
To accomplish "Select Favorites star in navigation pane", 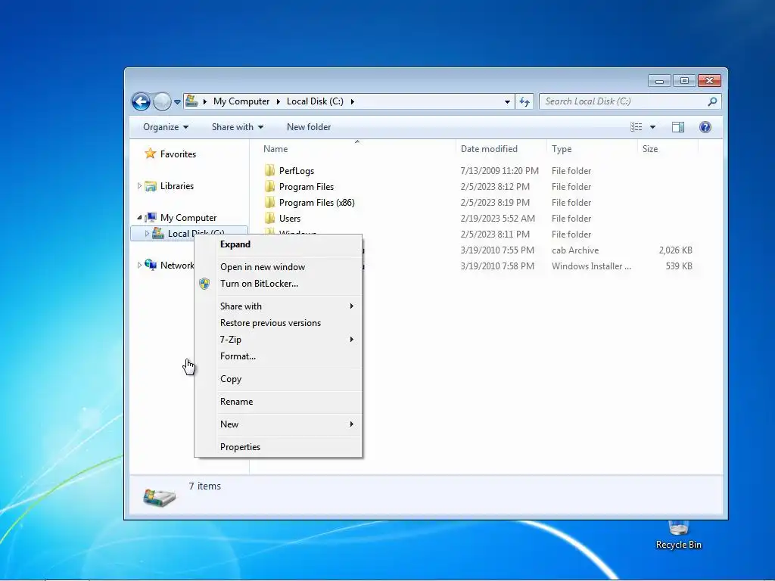I will point(151,154).
